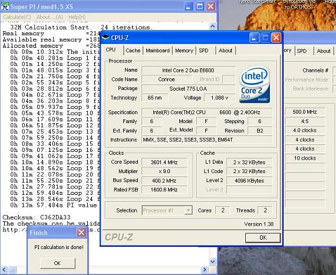Screen dimensions: 336x275
Task: Click the Revision value B2
Action: (x=260, y=131)
